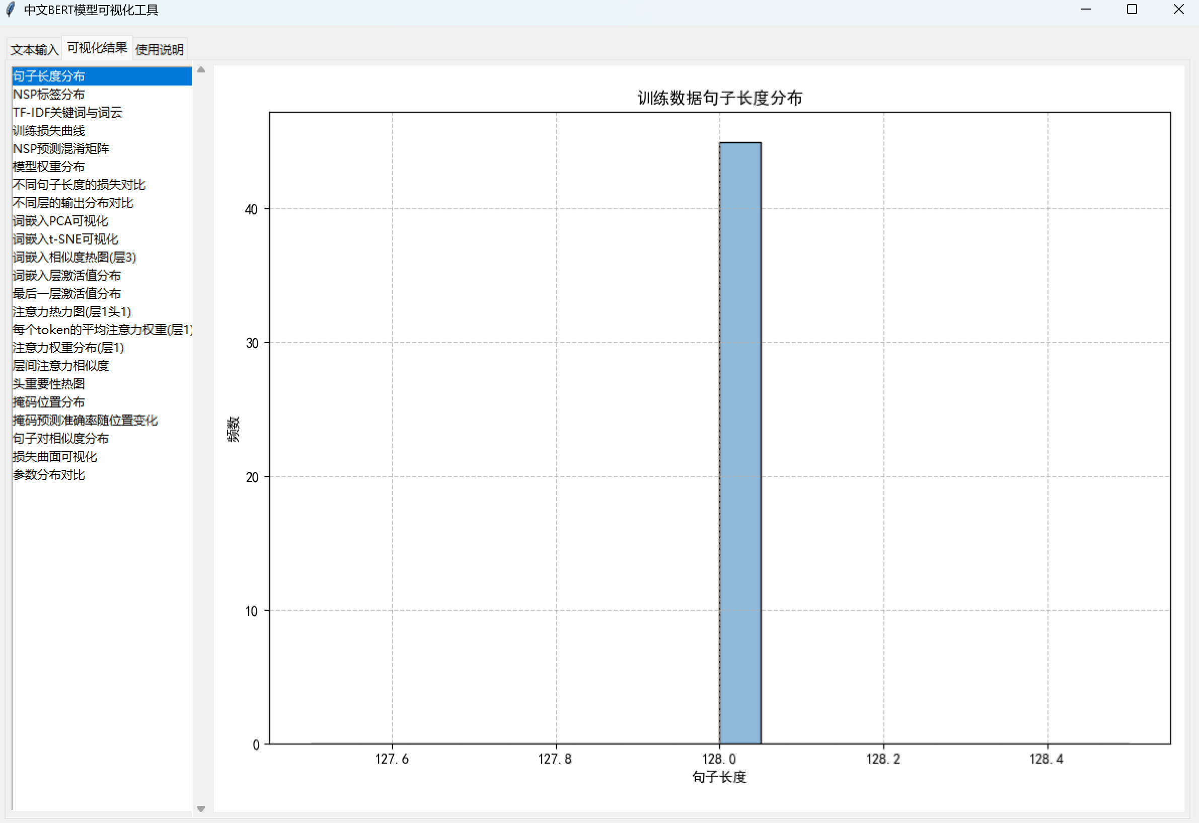
Task: Click the scroll down arrow of list
Action: (201, 808)
